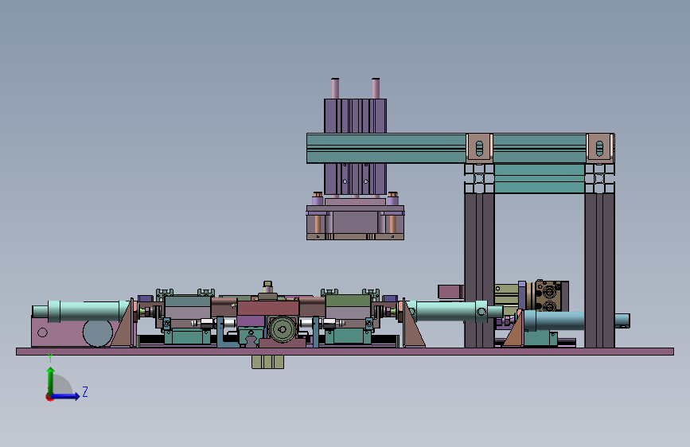Screen dimensions: 690x447
Task: Select the left slotted corner bracket on the beam
Action: pyautogui.click(x=479, y=148)
